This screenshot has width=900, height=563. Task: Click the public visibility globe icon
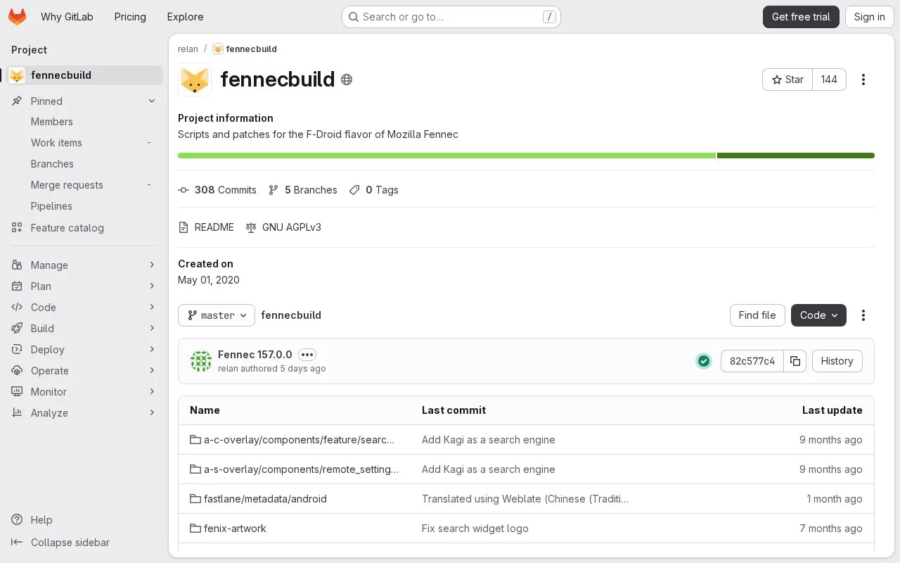[x=347, y=80]
